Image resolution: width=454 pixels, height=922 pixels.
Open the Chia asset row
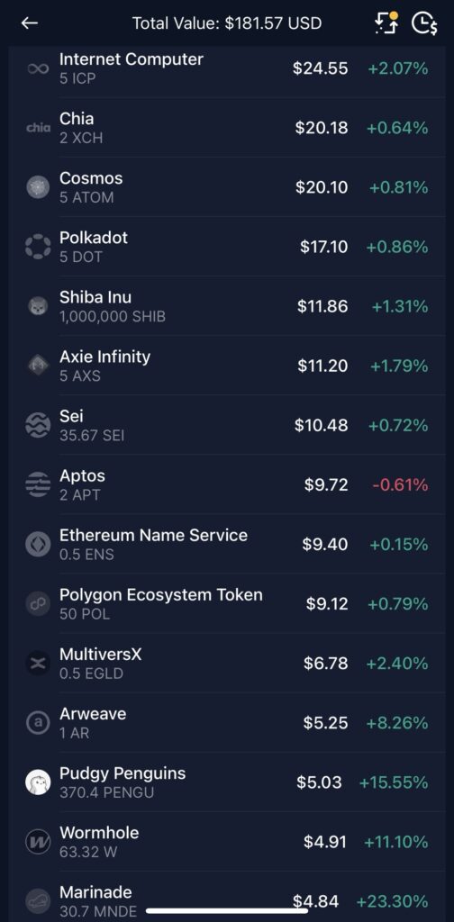coord(227,128)
